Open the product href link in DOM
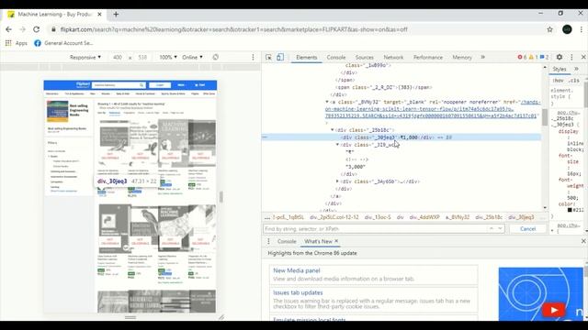Screen dimensions: 588x330 [431, 109]
